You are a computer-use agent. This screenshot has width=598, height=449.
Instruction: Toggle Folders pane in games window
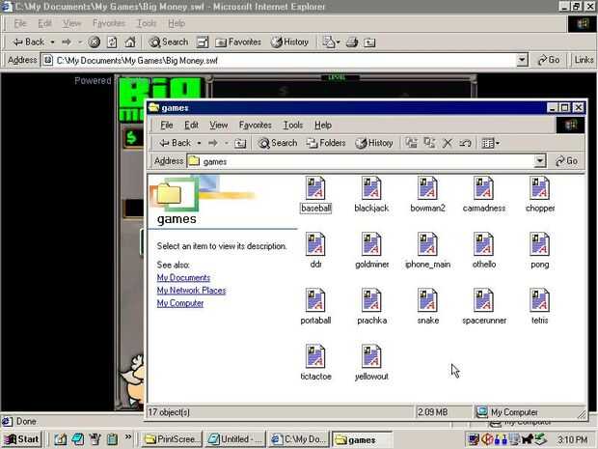(326, 143)
